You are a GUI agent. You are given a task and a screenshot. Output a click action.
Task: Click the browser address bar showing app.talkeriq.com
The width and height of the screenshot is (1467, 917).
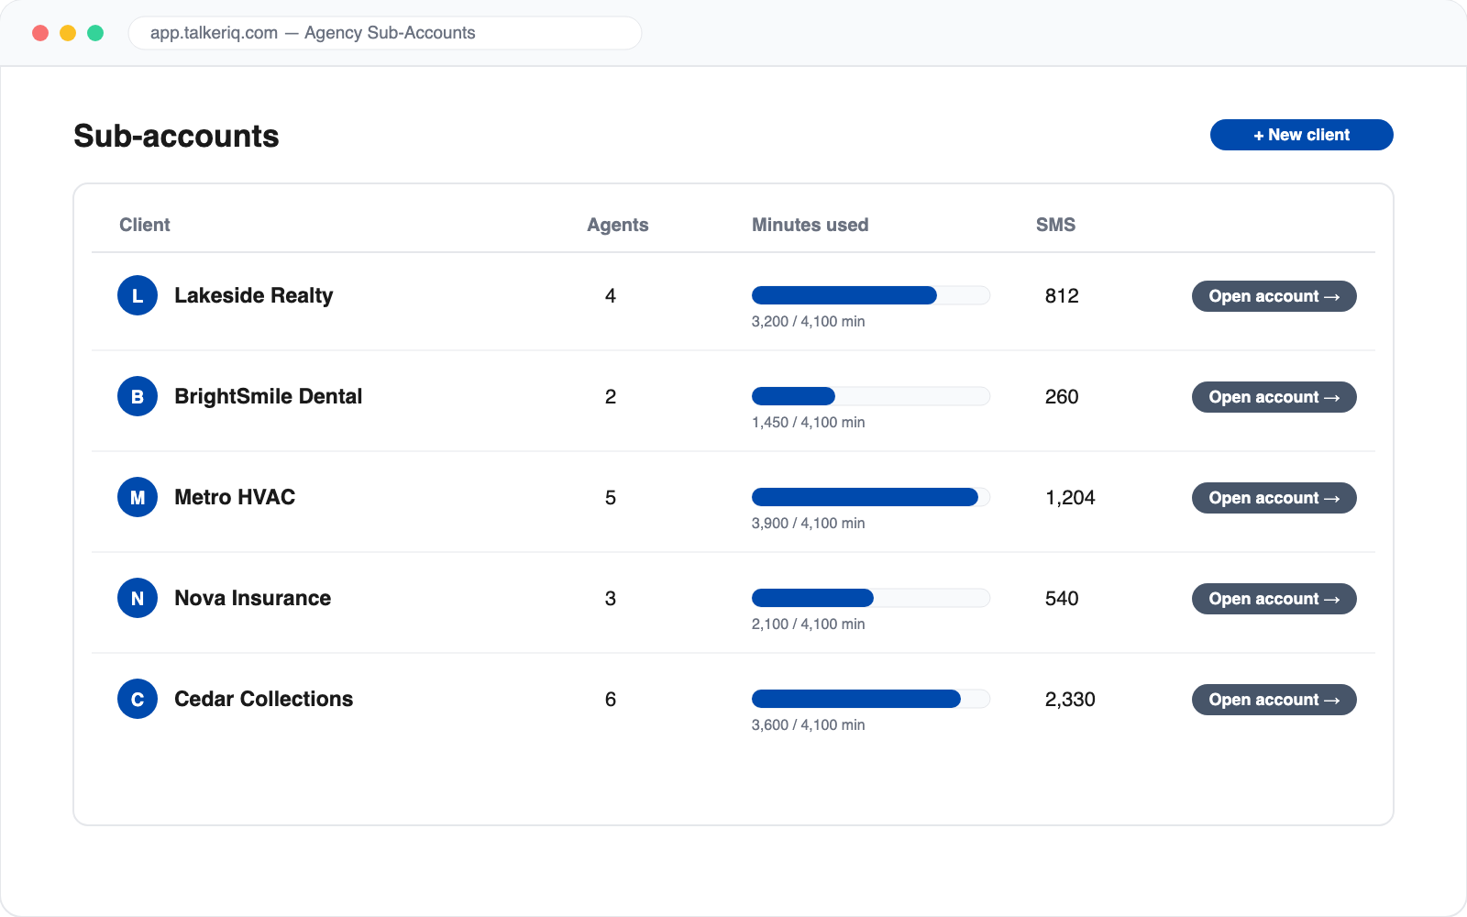[x=385, y=33]
